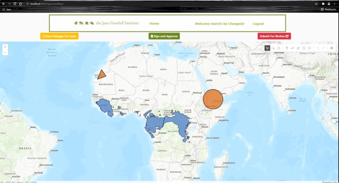
Task: Click the Submit For Review button
Action: pyautogui.click(x=274, y=36)
